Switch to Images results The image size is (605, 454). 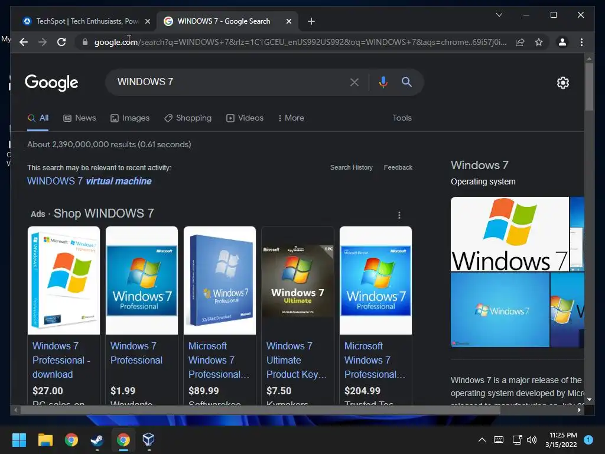pos(129,118)
